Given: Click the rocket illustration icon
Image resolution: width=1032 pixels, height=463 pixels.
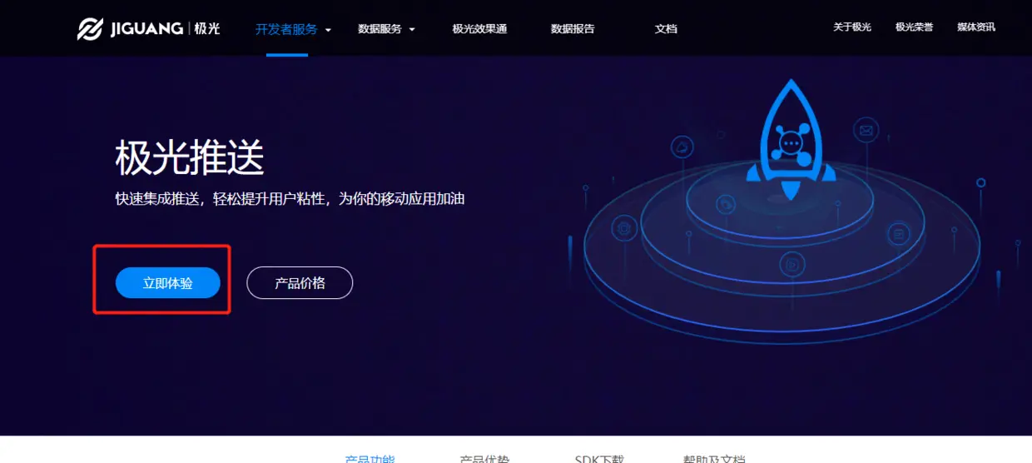Looking at the screenshot, I should (x=791, y=141).
